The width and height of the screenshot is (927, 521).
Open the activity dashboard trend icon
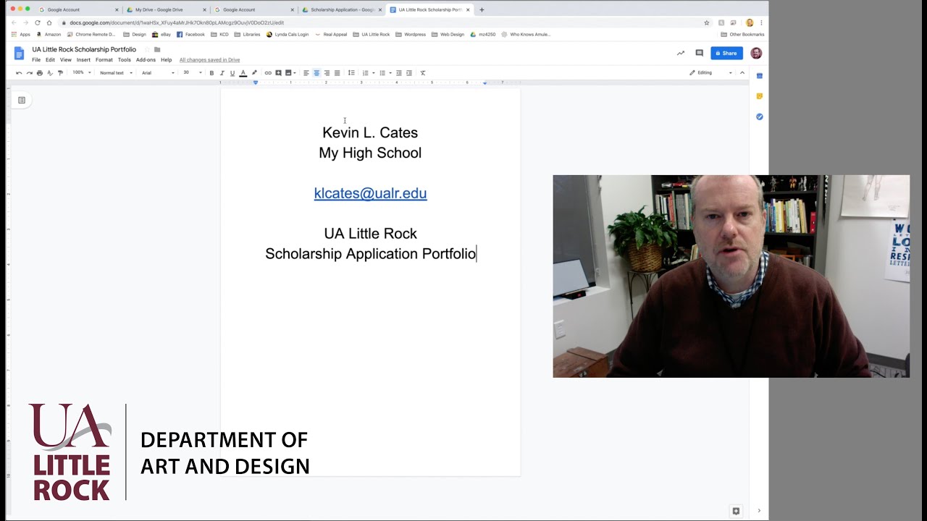pyautogui.click(x=681, y=53)
